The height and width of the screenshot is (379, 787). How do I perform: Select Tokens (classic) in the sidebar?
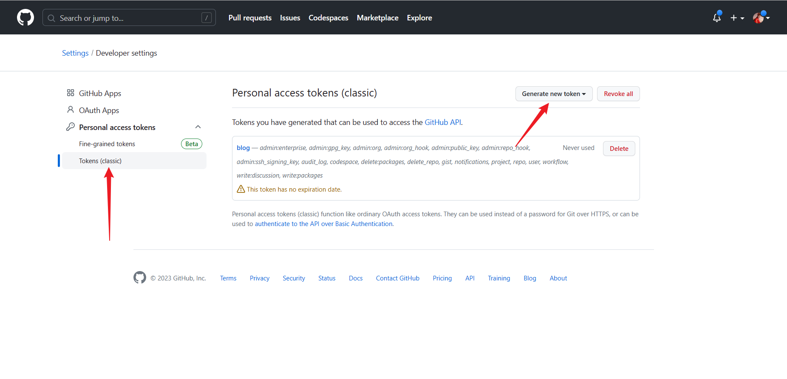pyautogui.click(x=100, y=161)
